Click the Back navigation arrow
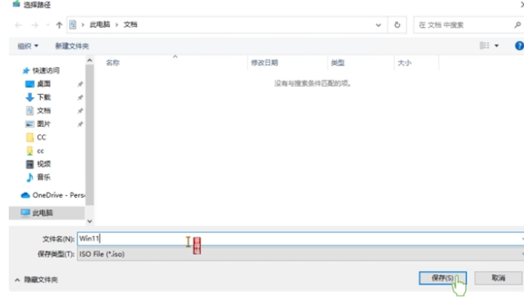524x302 pixels. click(x=18, y=25)
